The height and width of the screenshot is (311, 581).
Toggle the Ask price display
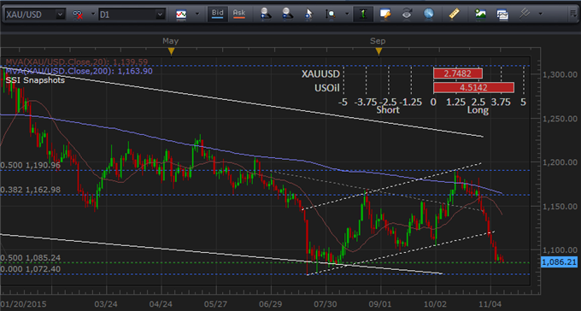click(239, 14)
